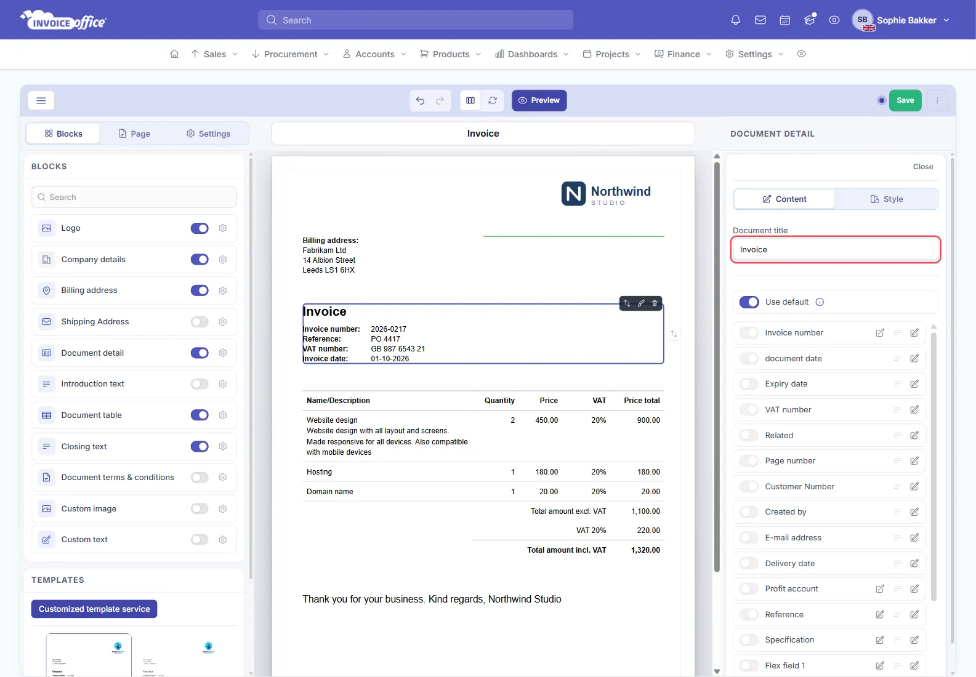
Task: Select the Content tab
Action: click(784, 199)
